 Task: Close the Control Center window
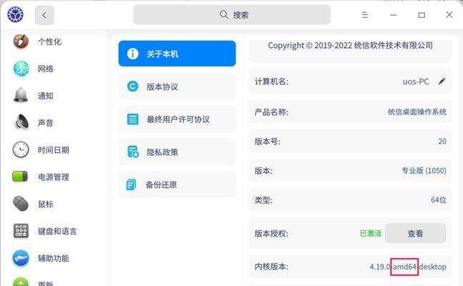[449, 14]
